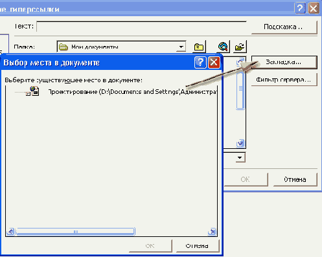Click into the Текст input field
The image size is (322, 257).
click(x=142, y=27)
